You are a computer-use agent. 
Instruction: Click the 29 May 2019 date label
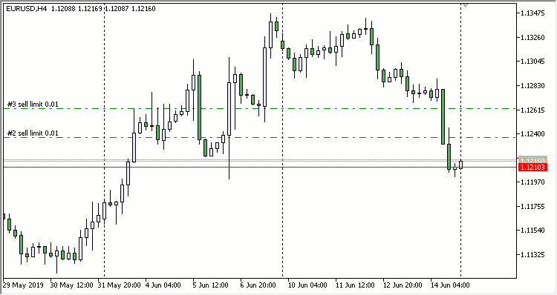click(23, 285)
